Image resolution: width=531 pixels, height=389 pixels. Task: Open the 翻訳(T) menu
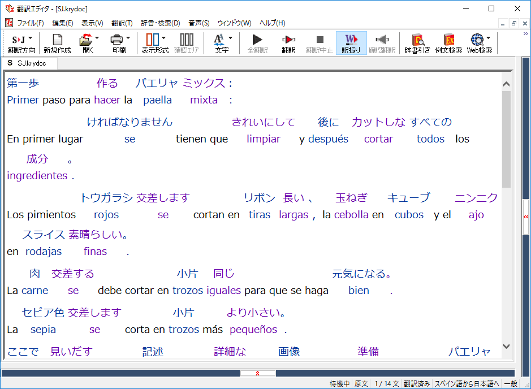[122, 23]
